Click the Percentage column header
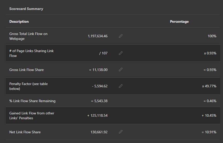This screenshot has height=143, width=223. coord(179,21)
